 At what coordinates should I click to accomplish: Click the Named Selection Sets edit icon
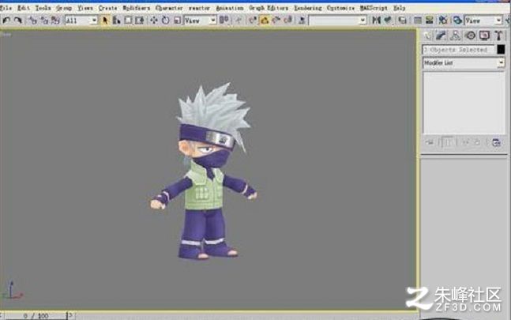coord(302,21)
